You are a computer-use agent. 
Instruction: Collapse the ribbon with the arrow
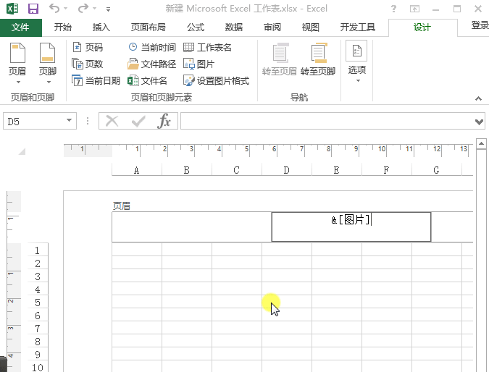coord(478,98)
